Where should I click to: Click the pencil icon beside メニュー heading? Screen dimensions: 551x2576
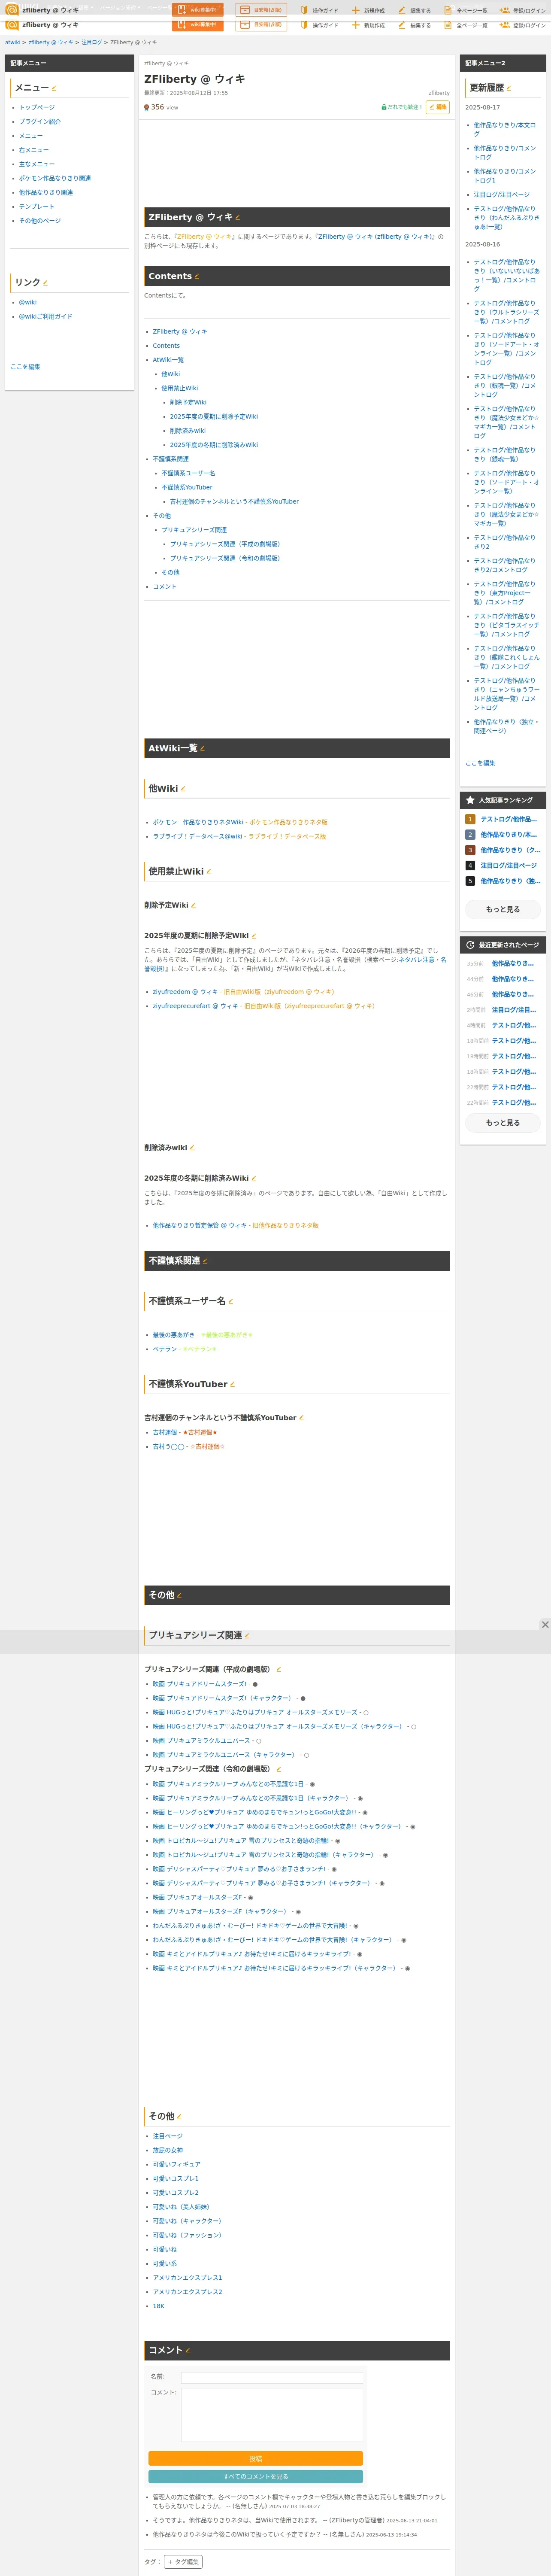pyautogui.click(x=54, y=88)
